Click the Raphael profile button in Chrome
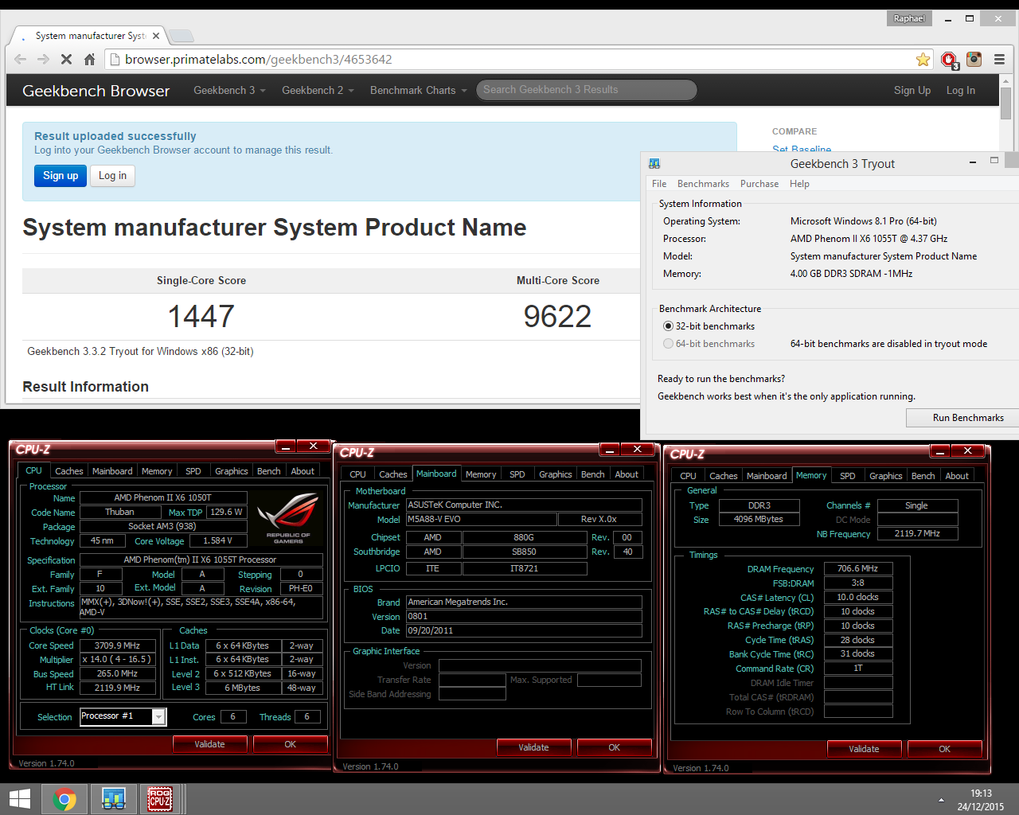Image resolution: width=1019 pixels, height=815 pixels. pos(909,18)
